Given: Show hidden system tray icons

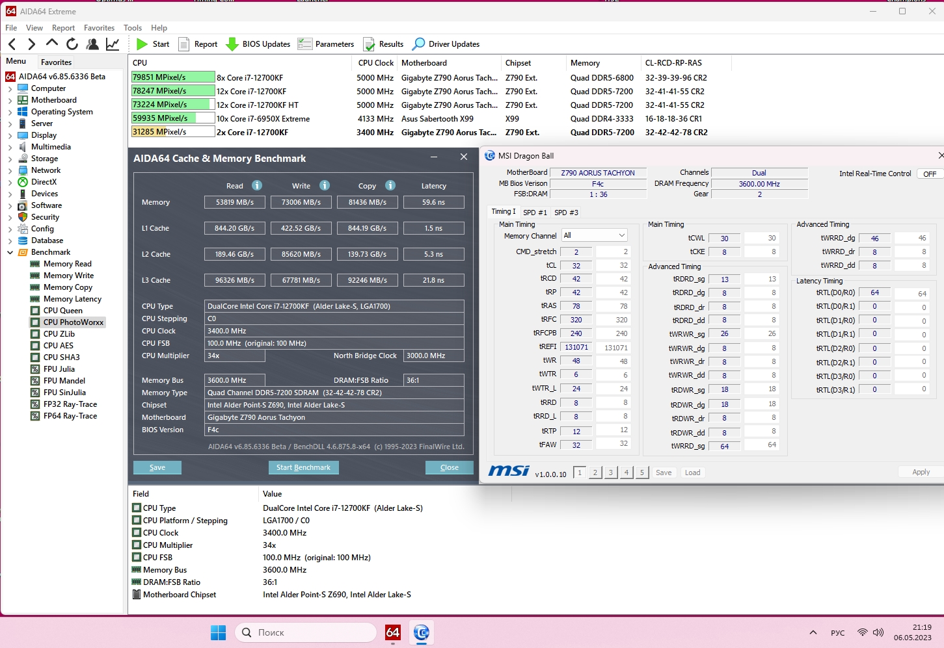Looking at the screenshot, I should 813,632.
